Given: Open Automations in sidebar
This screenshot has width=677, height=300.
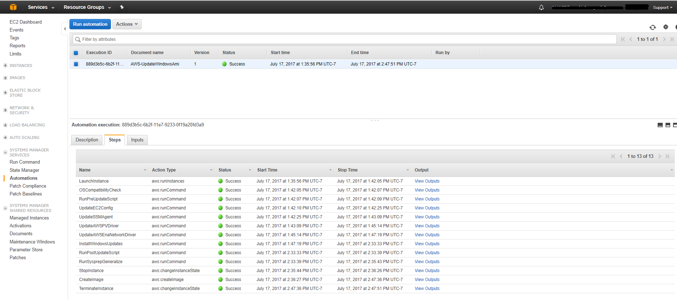Looking at the screenshot, I should [x=23, y=178].
